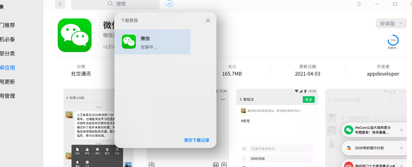Viewport: 412px width, 167px height.
Task: Open the hamburger menu in title bar
Action: pyautogui.click(x=359, y=4)
